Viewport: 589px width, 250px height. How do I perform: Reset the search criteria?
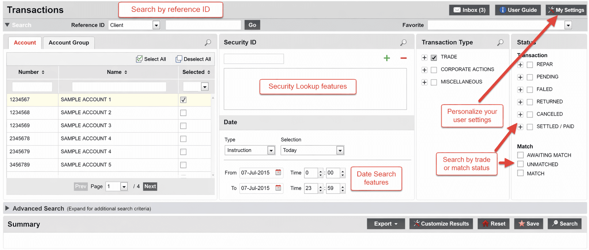point(494,224)
